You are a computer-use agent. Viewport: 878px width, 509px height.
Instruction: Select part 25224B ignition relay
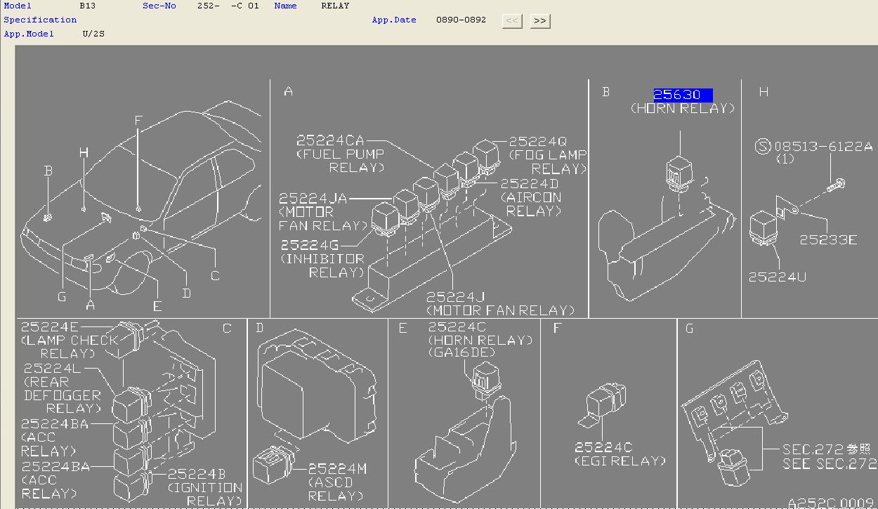pyautogui.click(x=196, y=474)
